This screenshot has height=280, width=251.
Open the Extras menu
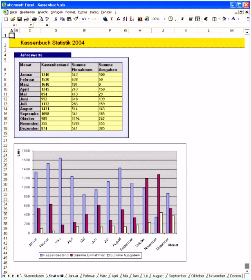(83, 12)
